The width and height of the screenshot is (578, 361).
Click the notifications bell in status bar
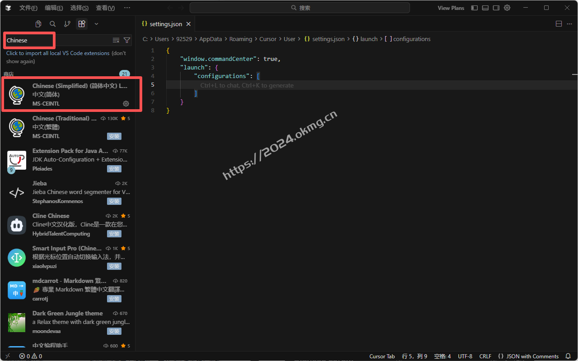coord(568,356)
